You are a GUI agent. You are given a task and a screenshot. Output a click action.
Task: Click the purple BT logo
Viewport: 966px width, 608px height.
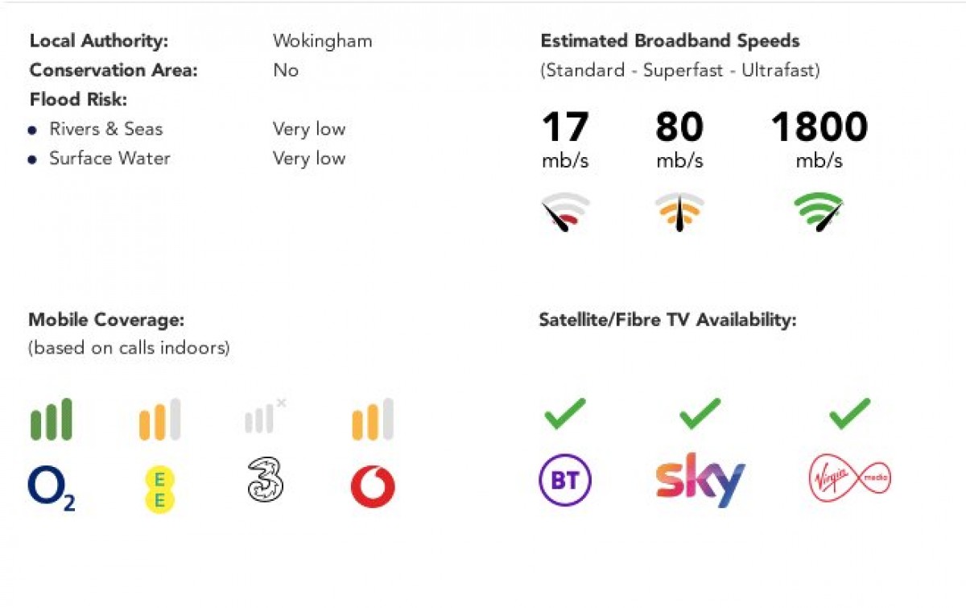[x=564, y=480]
